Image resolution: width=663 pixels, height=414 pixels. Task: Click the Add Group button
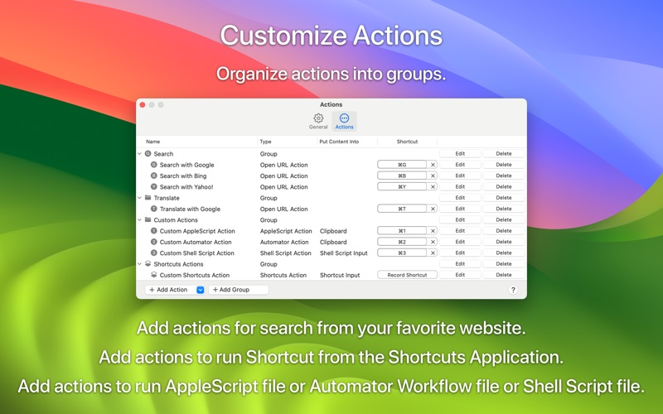[x=239, y=290]
